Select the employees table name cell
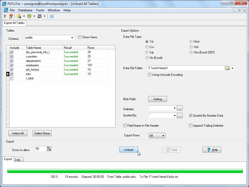 tap(44, 65)
